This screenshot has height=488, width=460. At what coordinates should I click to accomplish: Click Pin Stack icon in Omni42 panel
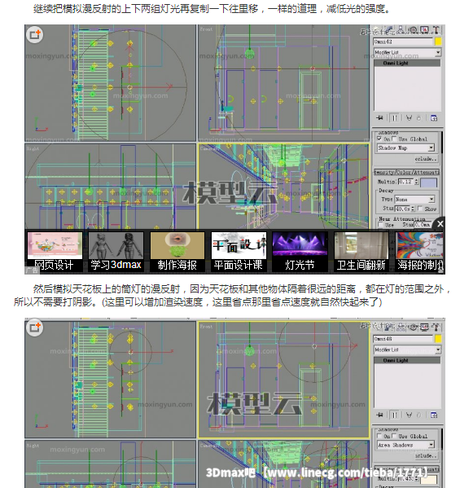pos(379,118)
